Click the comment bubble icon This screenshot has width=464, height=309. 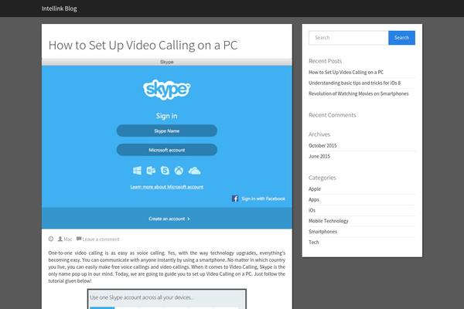[x=79, y=239]
